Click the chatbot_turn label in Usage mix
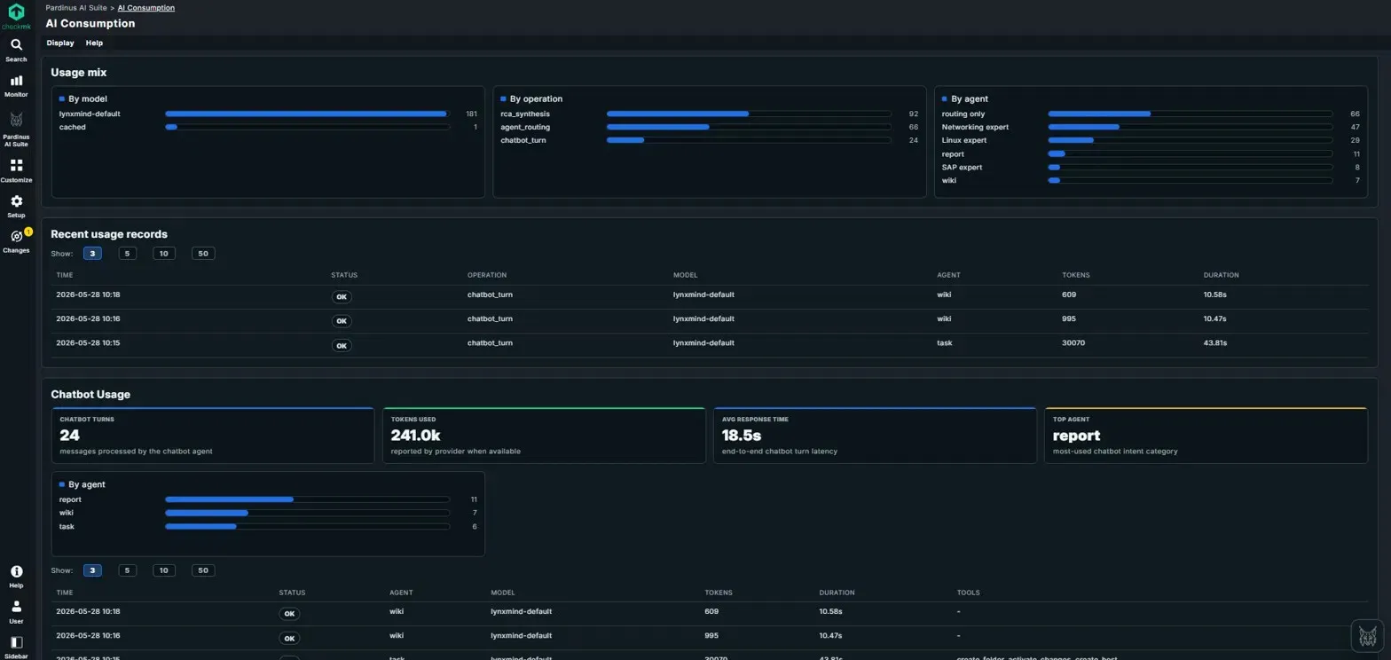Viewport: 1391px width, 660px height. [523, 140]
